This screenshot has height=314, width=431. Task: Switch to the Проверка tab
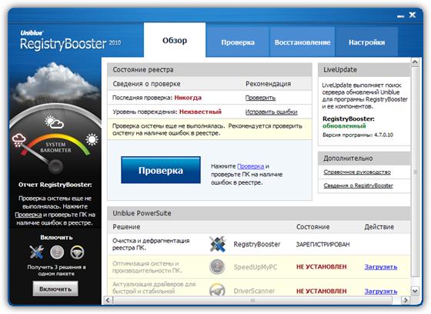[x=238, y=42]
